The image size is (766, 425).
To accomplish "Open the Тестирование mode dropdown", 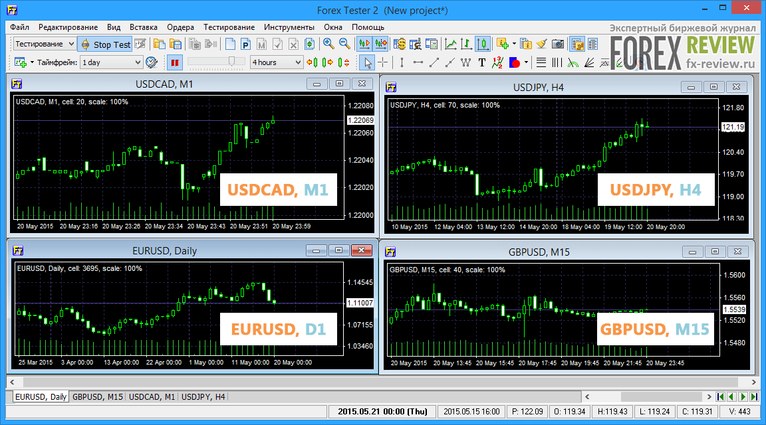I will point(44,44).
